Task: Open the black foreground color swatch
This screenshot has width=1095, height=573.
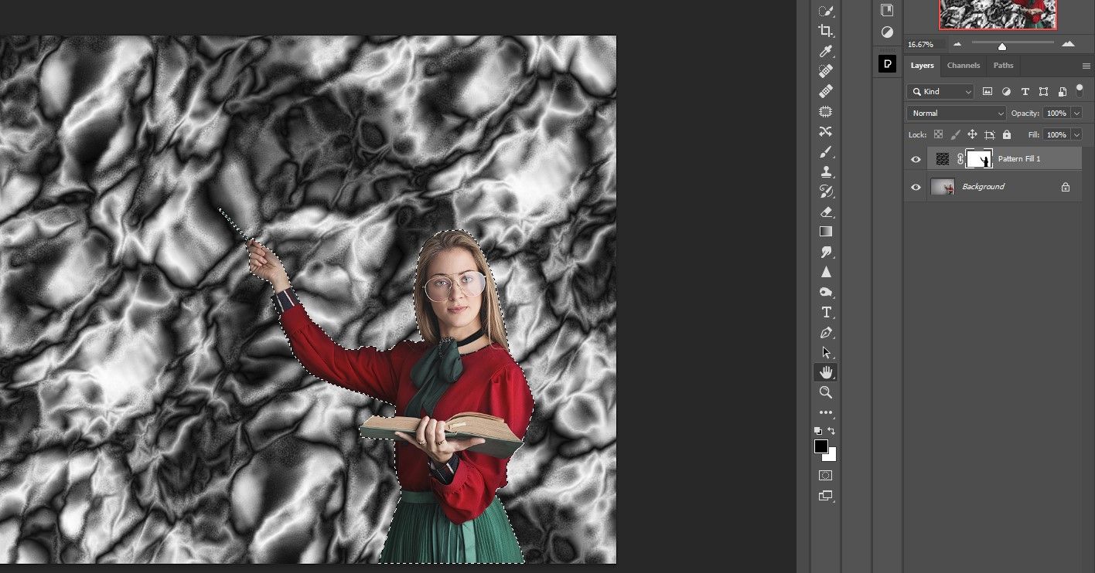Action: 820,446
